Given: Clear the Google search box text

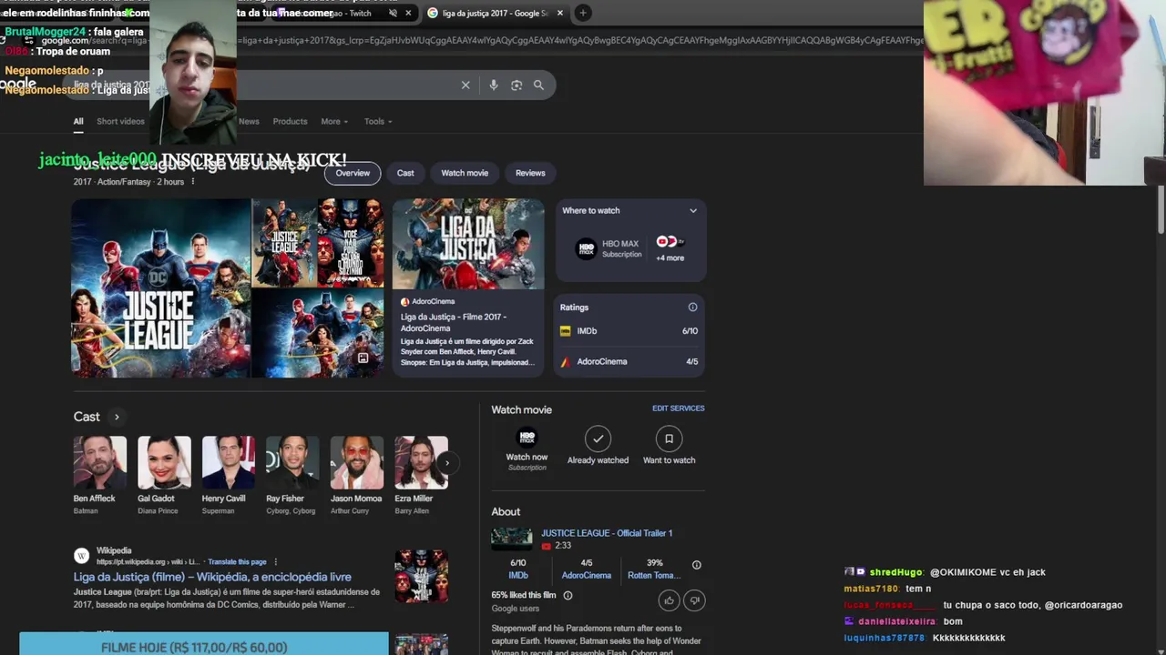Looking at the screenshot, I should click(465, 85).
